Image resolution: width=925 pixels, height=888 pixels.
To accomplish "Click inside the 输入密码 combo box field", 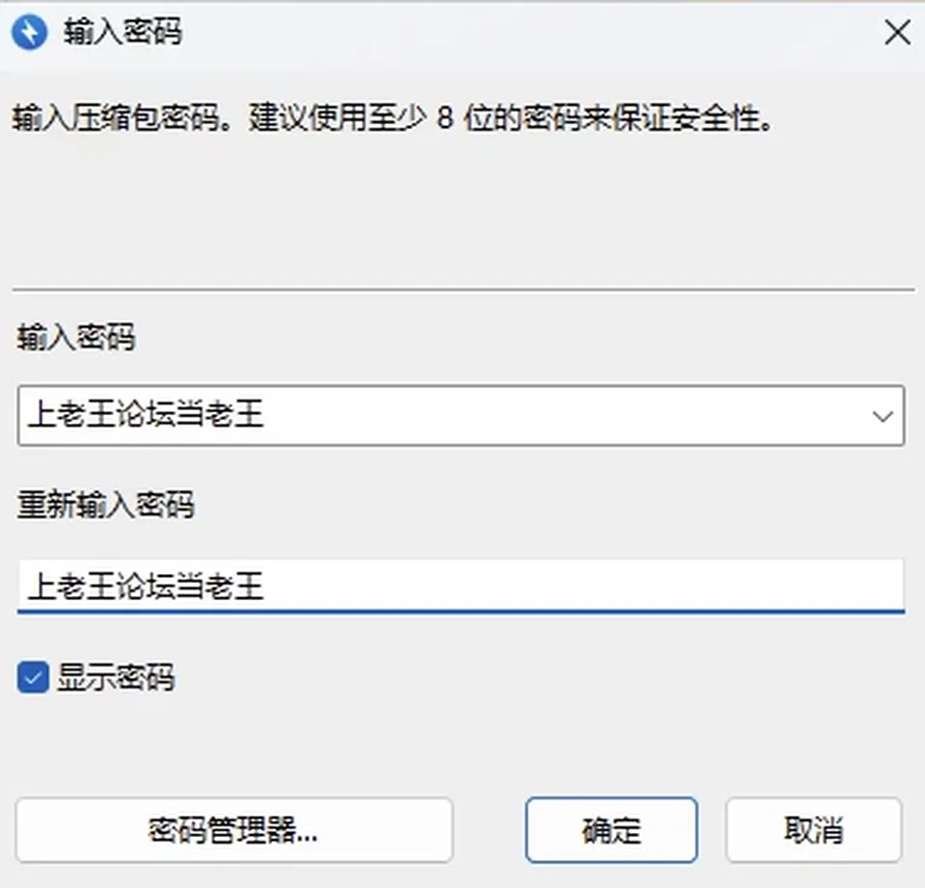I will click(461, 416).
